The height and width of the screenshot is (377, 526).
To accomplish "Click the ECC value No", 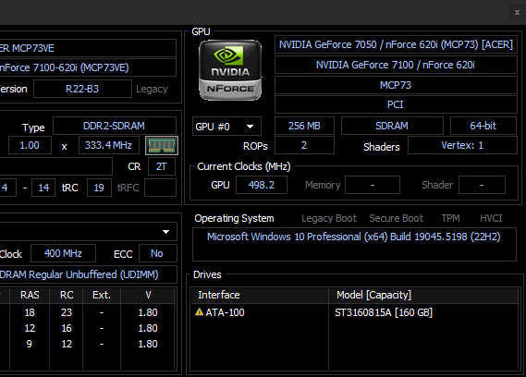I will [157, 253].
